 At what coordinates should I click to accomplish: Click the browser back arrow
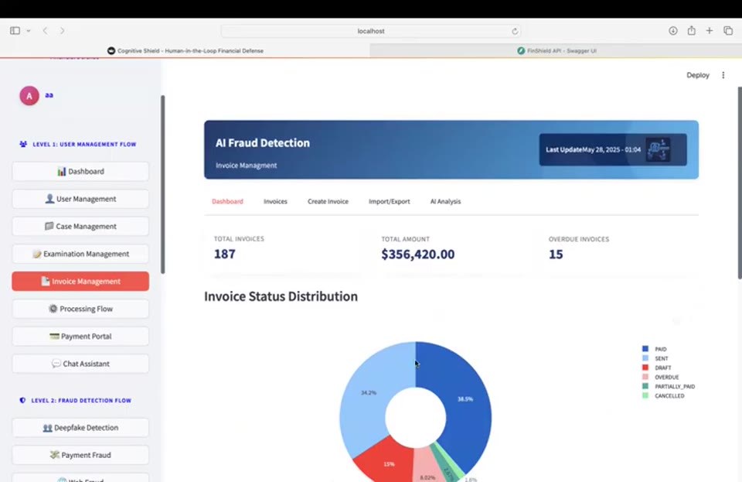coord(46,31)
